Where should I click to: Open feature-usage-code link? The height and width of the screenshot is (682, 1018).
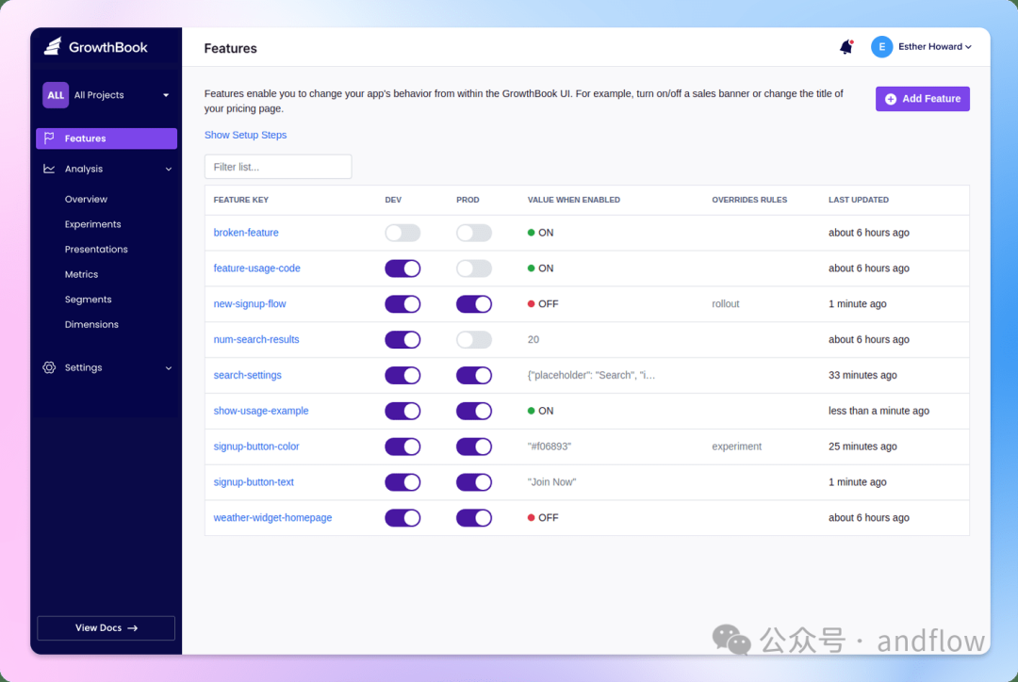coord(257,268)
